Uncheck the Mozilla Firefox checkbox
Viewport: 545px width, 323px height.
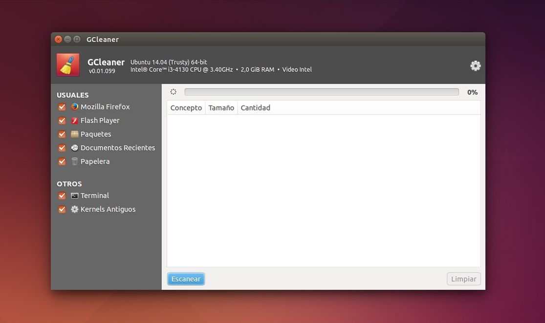(x=62, y=107)
